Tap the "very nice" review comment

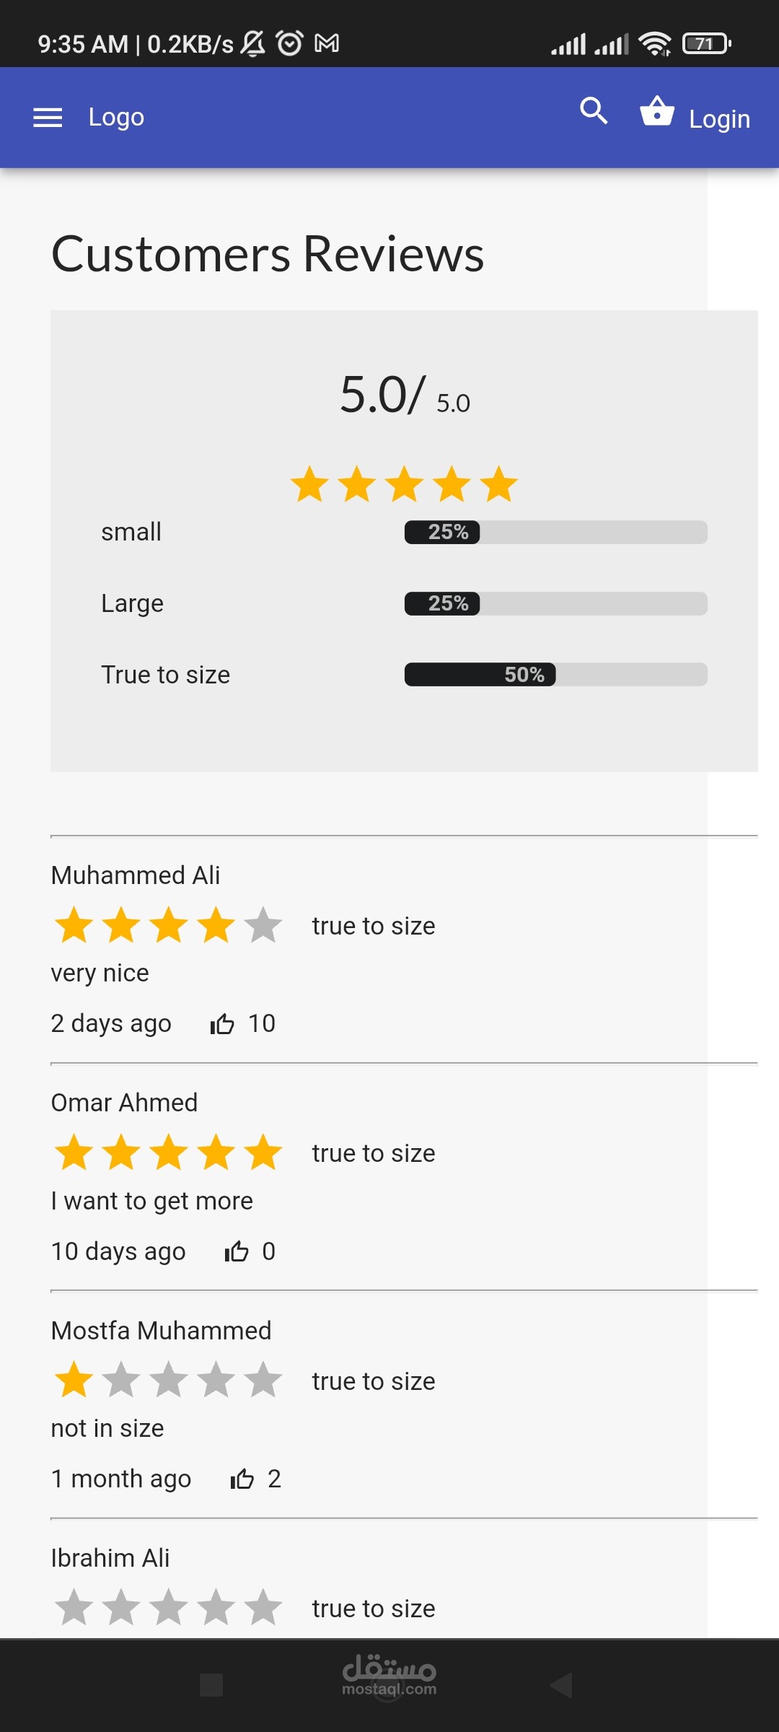tap(100, 973)
